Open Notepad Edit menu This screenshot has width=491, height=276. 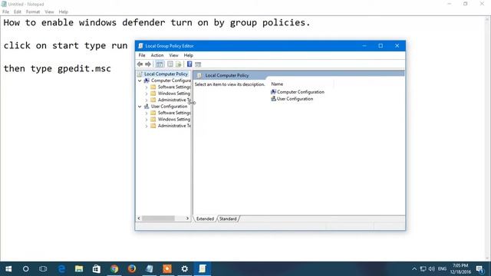[18, 11]
